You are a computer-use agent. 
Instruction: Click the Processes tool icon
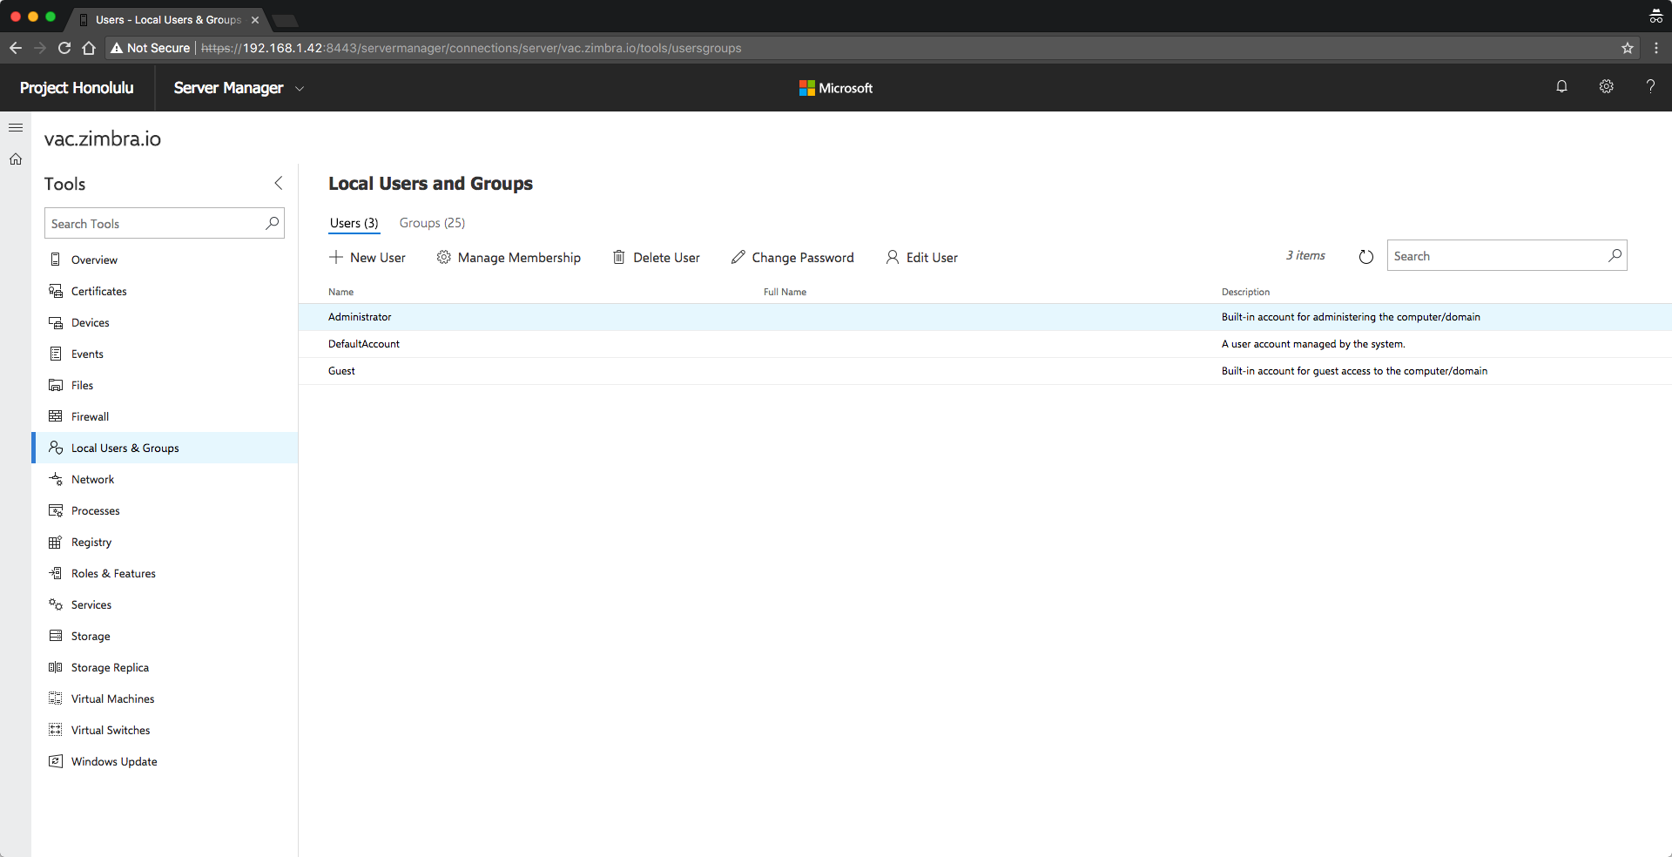click(x=56, y=510)
